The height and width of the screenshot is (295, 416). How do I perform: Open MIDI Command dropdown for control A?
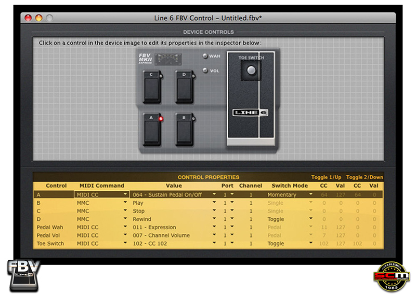125,194
